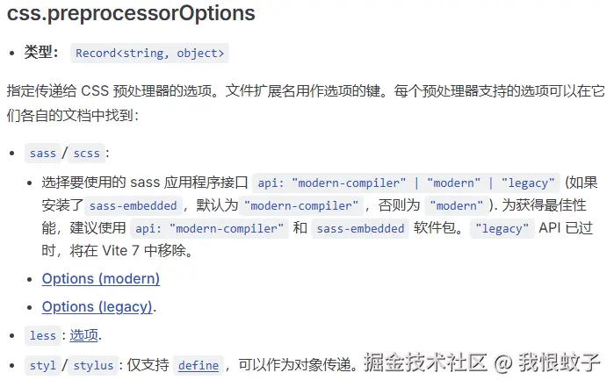Click the api: "modern-compiler" recommendation code
The height and width of the screenshot is (387, 614).
coord(209,228)
